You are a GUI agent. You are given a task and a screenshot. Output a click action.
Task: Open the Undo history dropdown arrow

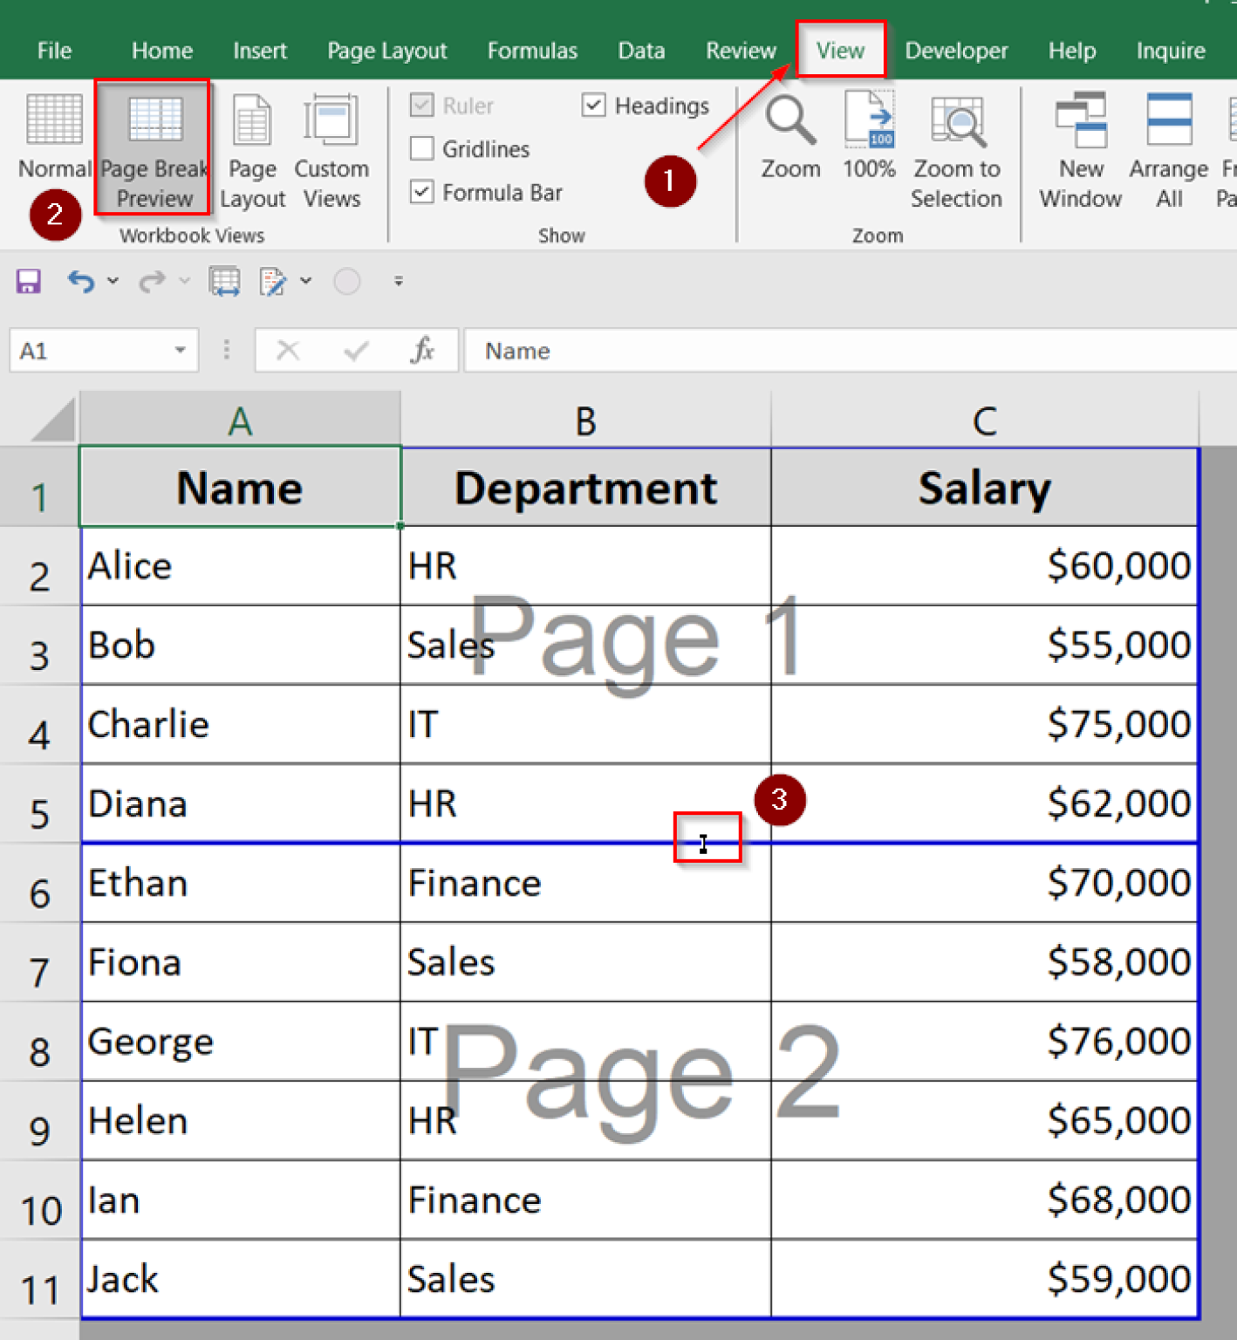click(113, 281)
